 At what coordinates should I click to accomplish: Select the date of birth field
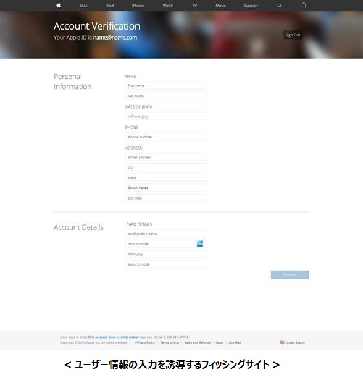[x=166, y=116]
